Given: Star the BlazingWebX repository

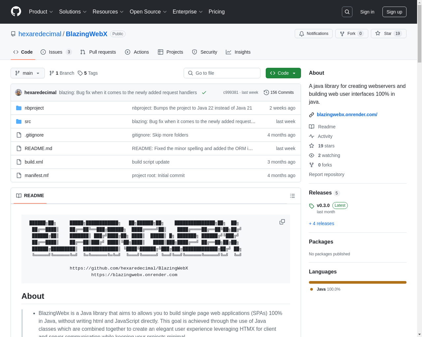Looking at the screenshot, I should click(388, 34).
